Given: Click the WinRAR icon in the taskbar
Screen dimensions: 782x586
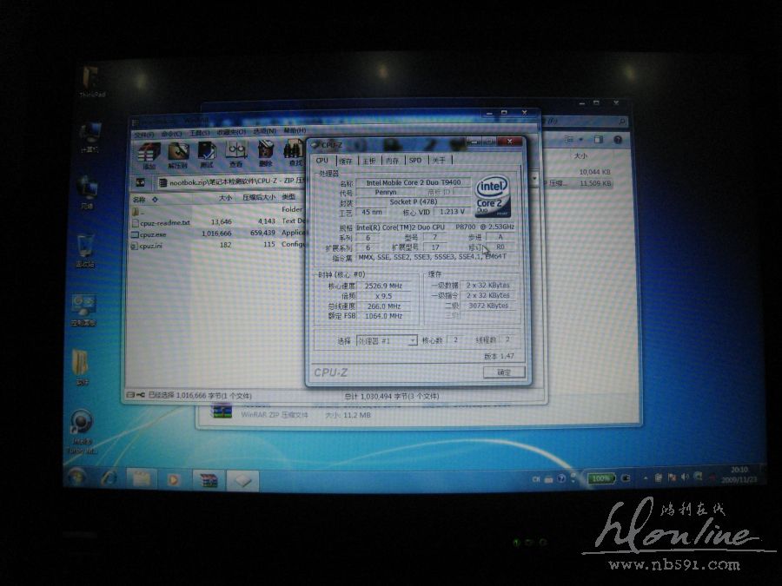Looking at the screenshot, I should (208, 479).
